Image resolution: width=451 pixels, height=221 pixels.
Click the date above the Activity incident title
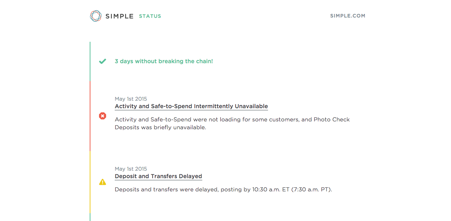131,99
